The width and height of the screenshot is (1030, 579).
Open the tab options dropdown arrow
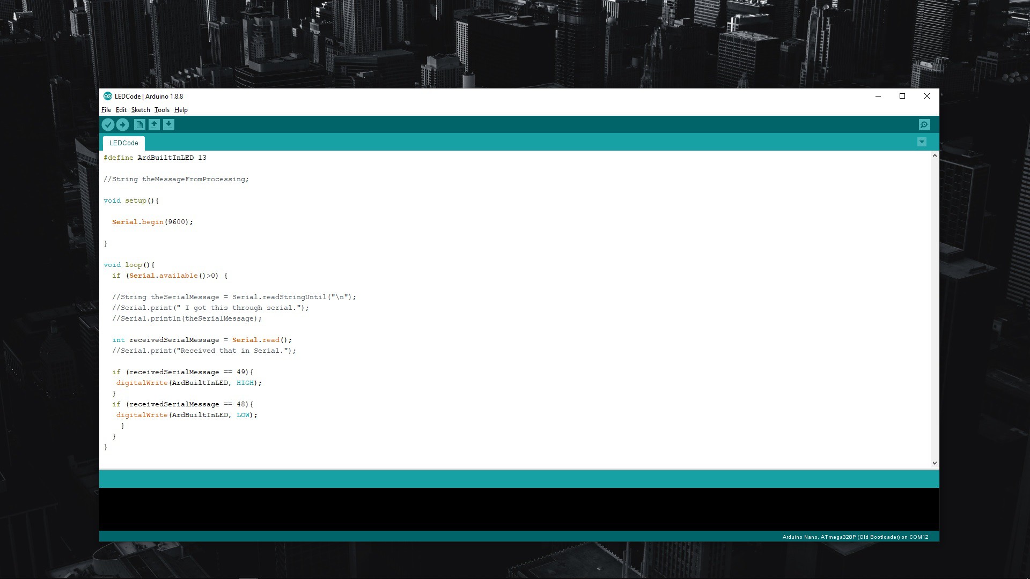(922, 142)
